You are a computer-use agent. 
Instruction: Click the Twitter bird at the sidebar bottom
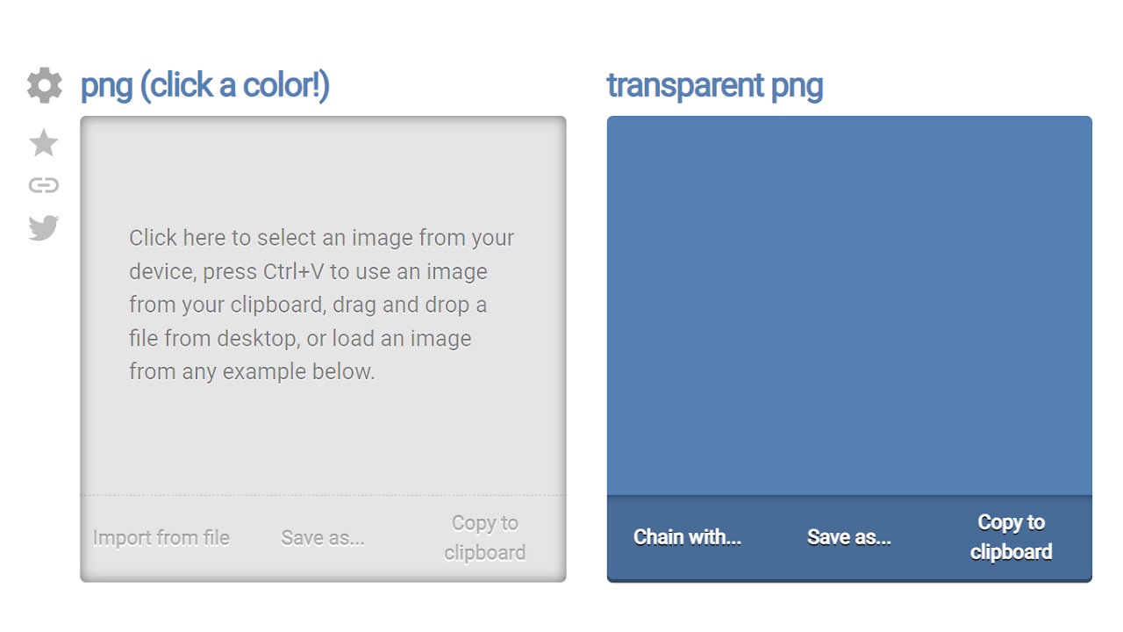click(x=44, y=227)
